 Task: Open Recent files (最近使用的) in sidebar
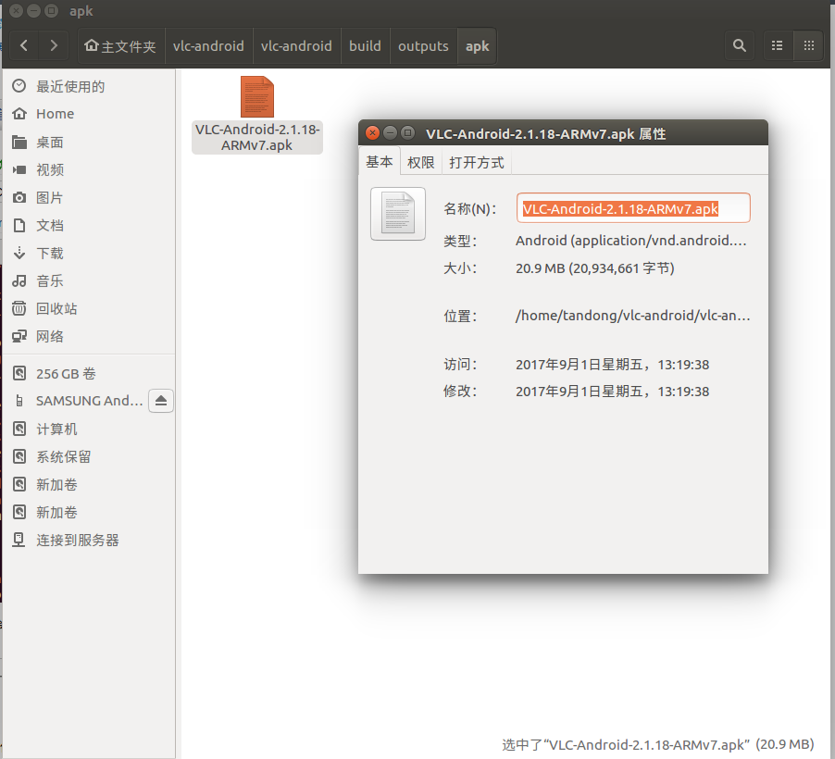click(89, 86)
